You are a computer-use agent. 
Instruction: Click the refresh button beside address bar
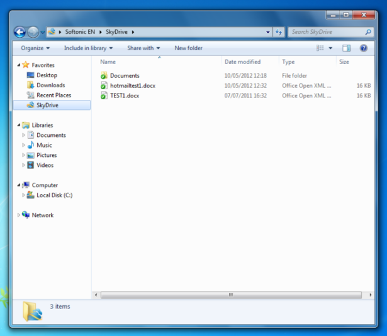(x=279, y=31)
